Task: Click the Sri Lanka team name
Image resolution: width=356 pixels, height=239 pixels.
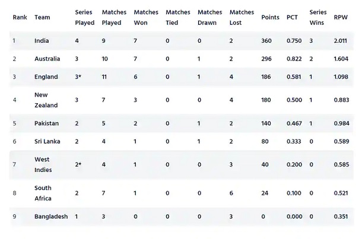Action: tap(47, 141)
